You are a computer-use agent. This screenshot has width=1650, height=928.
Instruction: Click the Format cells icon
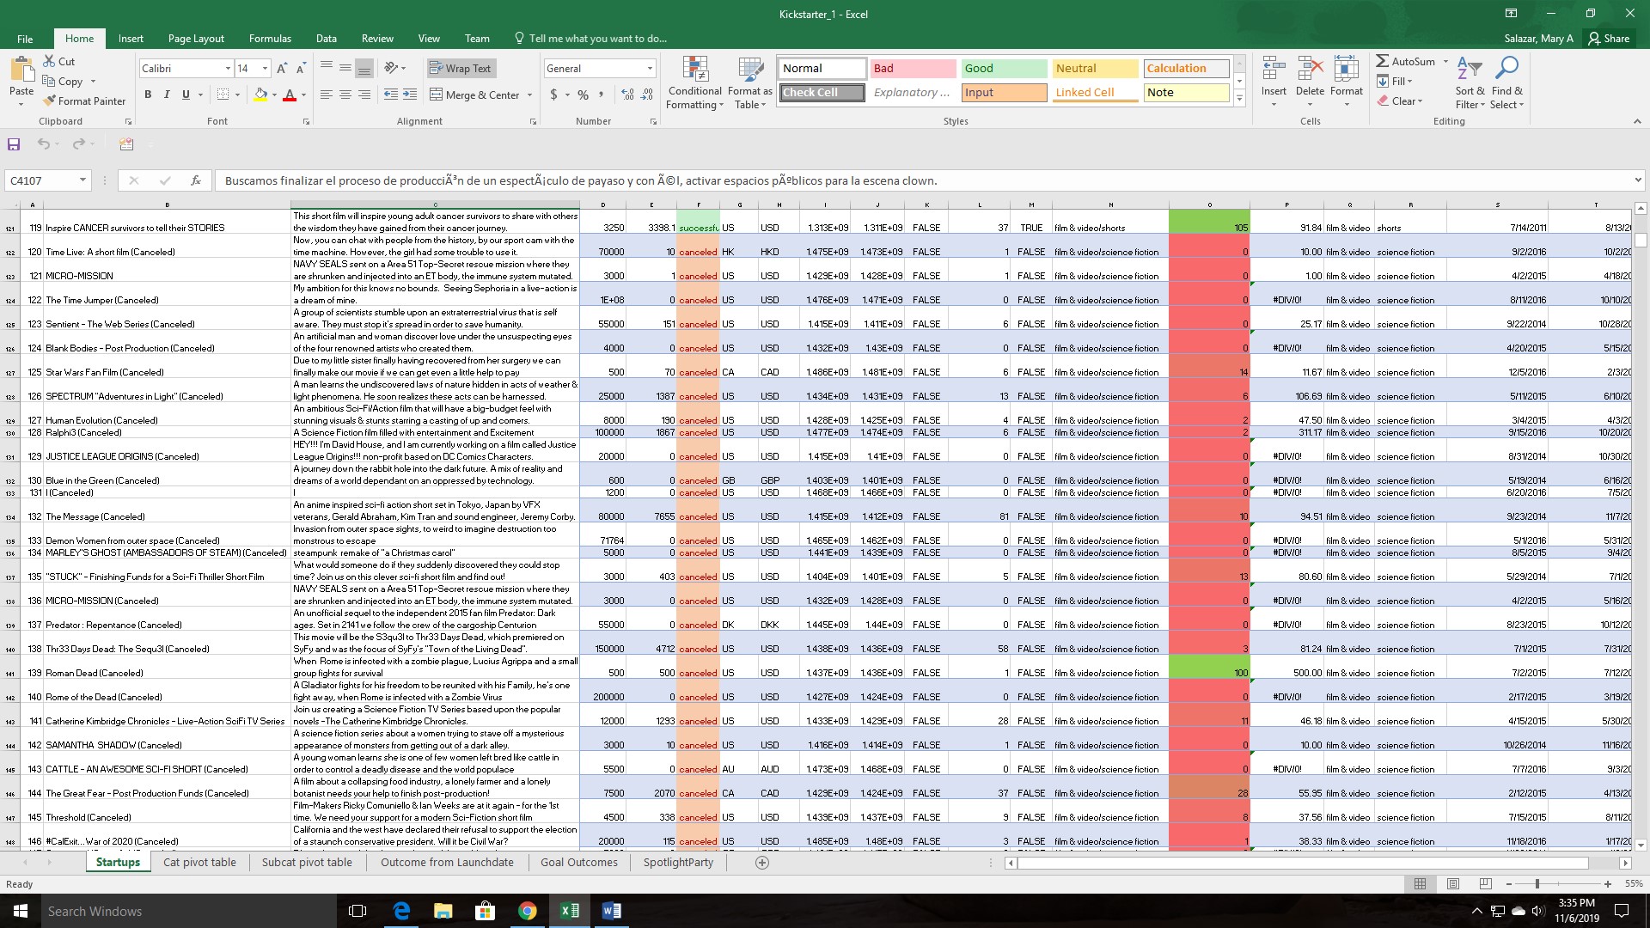click(1346, 70)
